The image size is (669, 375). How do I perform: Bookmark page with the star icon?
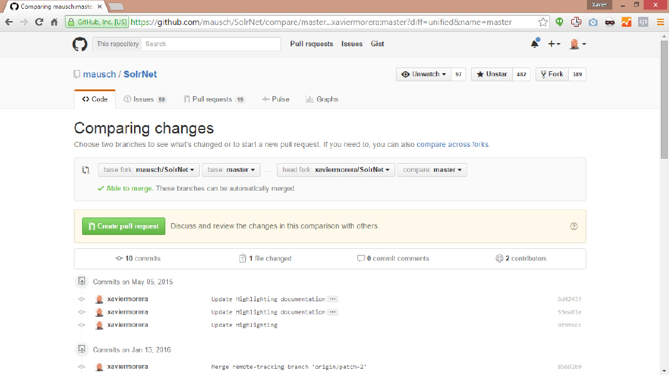tap(542, 22)
